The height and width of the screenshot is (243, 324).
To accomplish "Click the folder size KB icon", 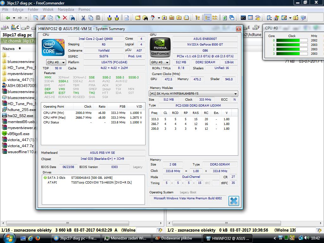I will click(x=171, y=18).
